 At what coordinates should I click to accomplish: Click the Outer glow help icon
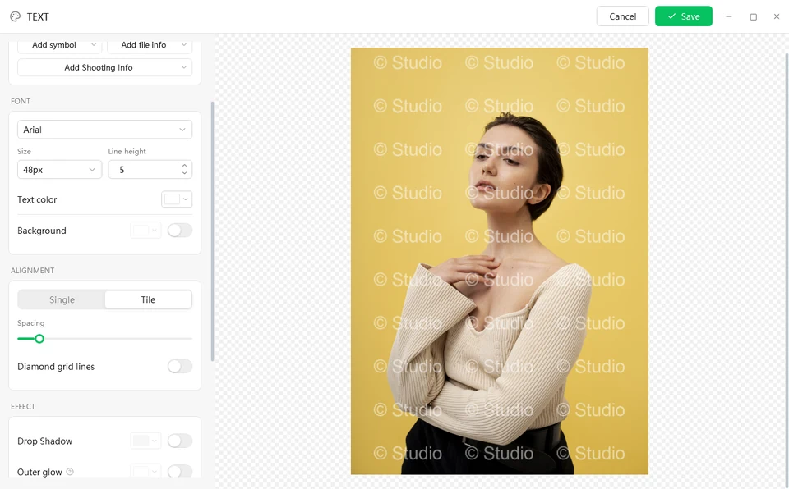click(70, 472)
